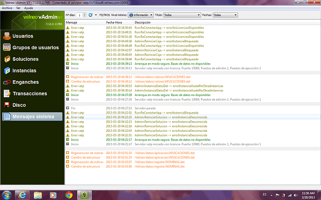Click the volume speaker tray icon
Viewport: 321px width, 200px height.
295,195
